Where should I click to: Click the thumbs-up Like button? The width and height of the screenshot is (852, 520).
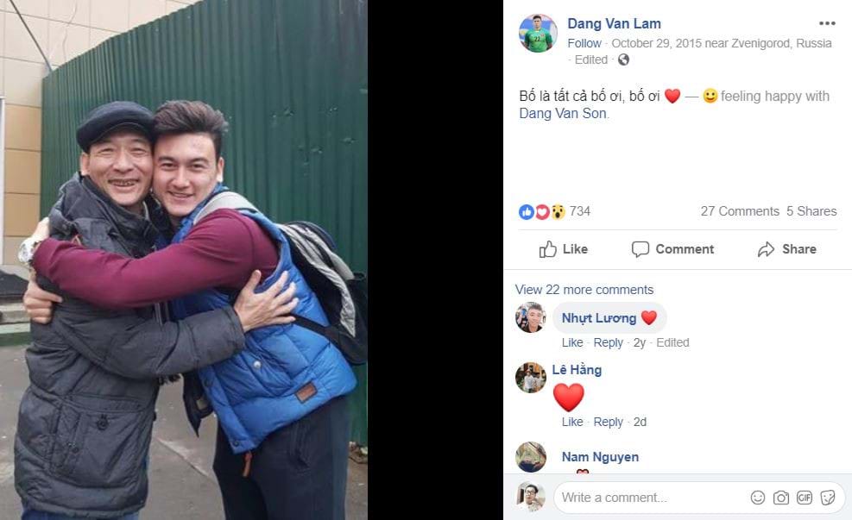[564, 249]
